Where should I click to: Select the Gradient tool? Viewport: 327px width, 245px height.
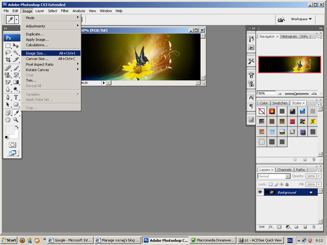16,82
